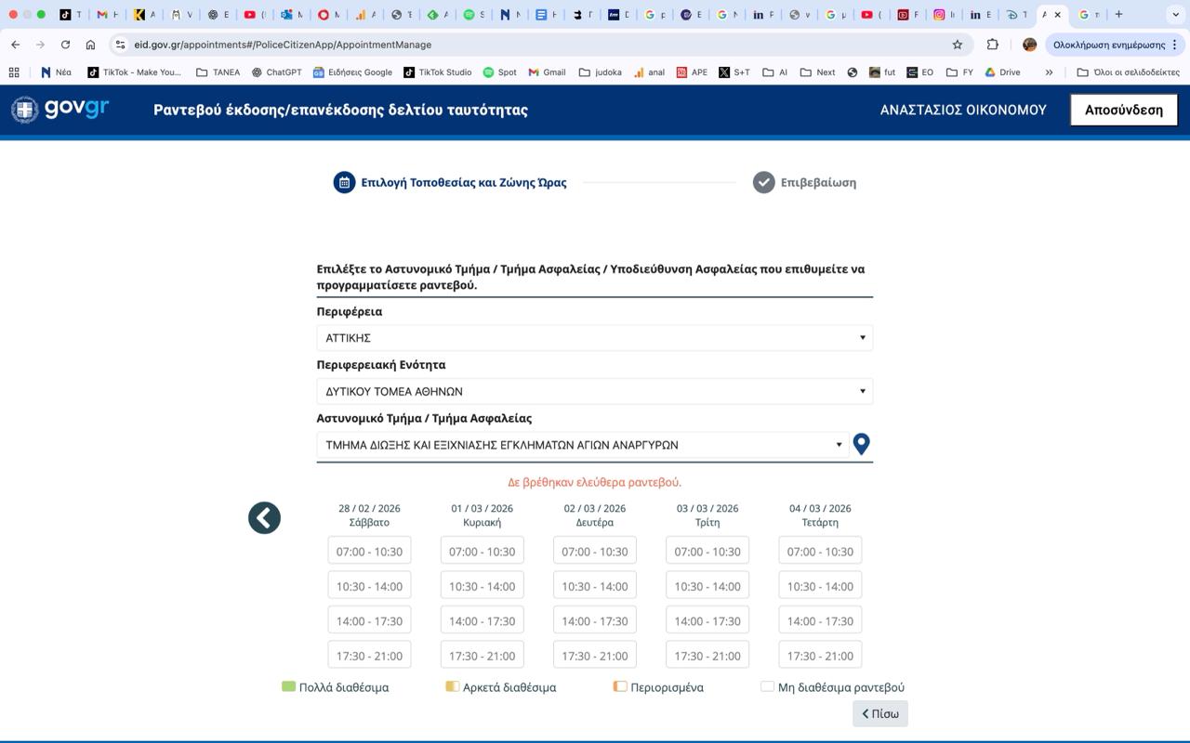Image resolution: width=1190 pixels, height=743 pixels.
Task: Open the Περιφέρεια dropdown
Action: pyautogui.click(x=594, y=338)
